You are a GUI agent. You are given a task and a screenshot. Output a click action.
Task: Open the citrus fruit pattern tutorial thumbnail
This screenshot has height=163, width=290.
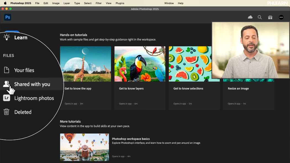[190, 64]
